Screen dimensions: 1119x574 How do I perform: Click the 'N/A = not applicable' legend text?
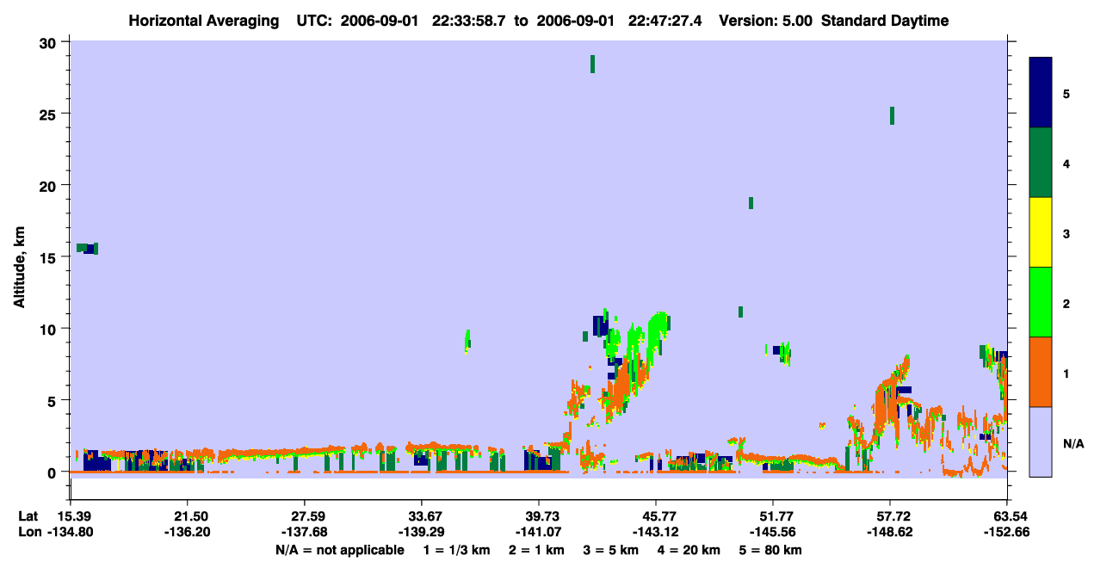pyautogui.click(x=339, y=550)
